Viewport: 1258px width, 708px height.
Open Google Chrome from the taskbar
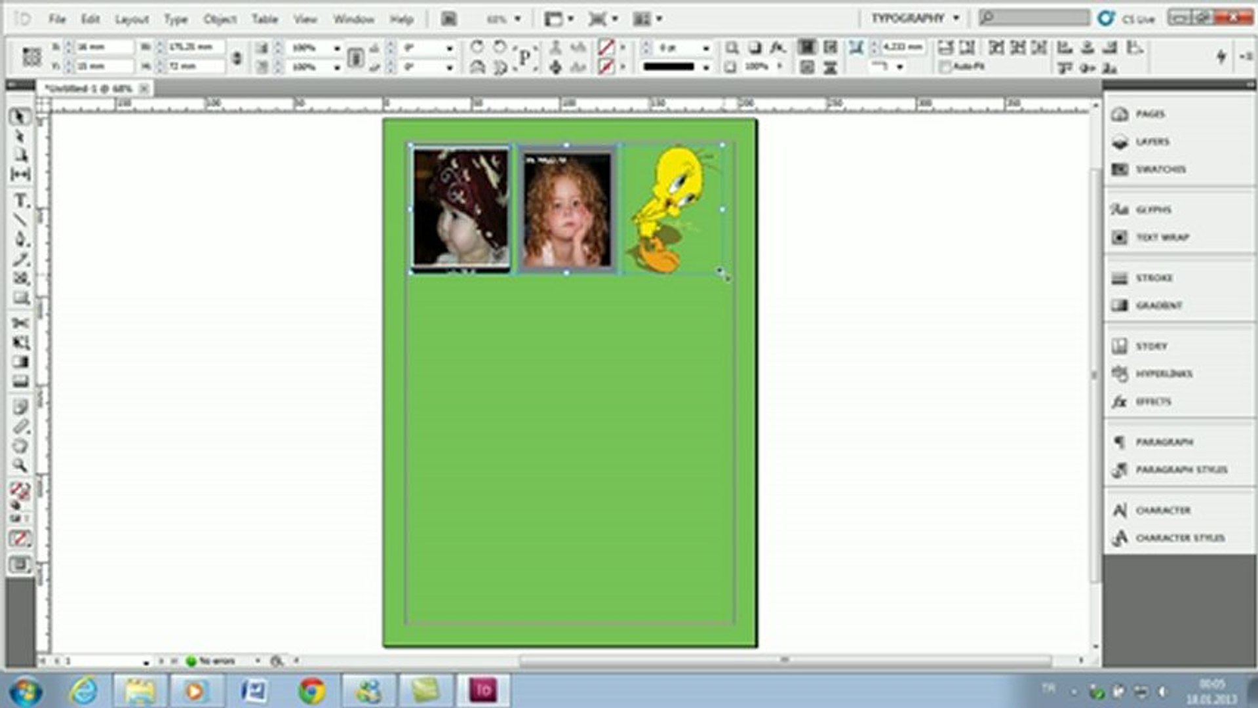[x=312, y=691]
